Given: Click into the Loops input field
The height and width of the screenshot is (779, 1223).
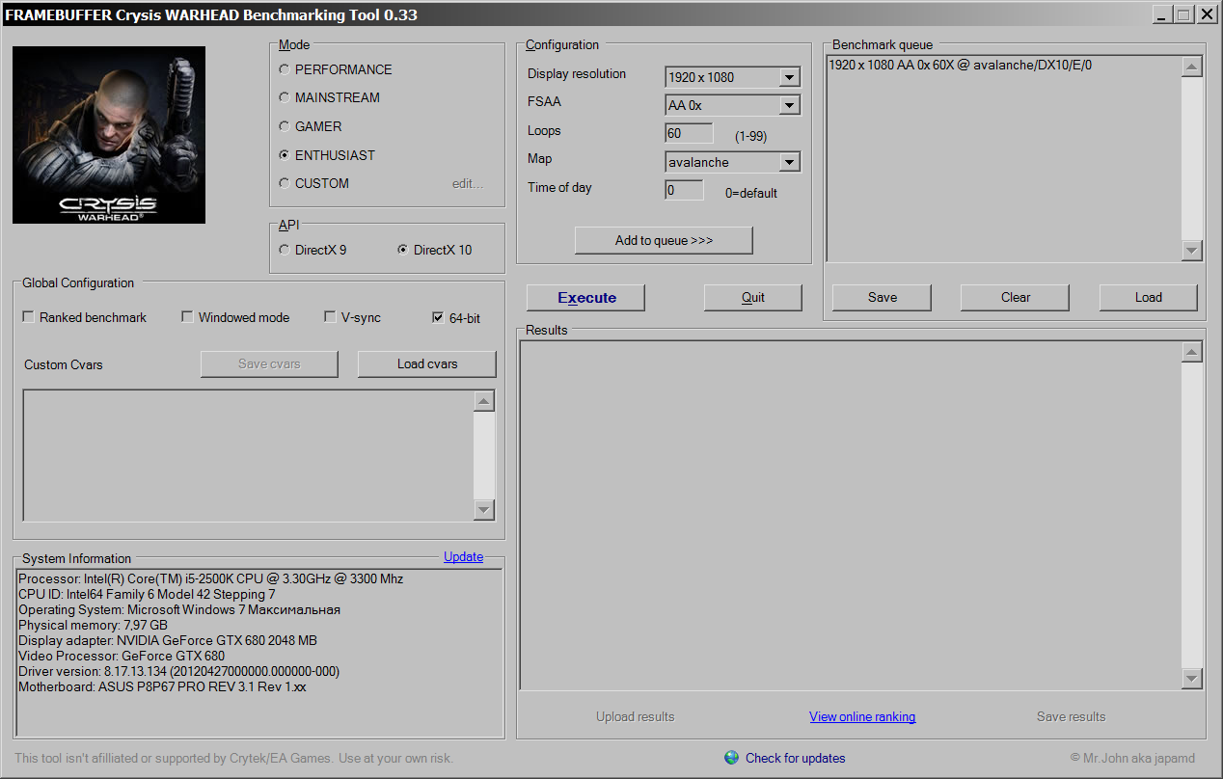Looking at the screenshot, I should [689, 133].
